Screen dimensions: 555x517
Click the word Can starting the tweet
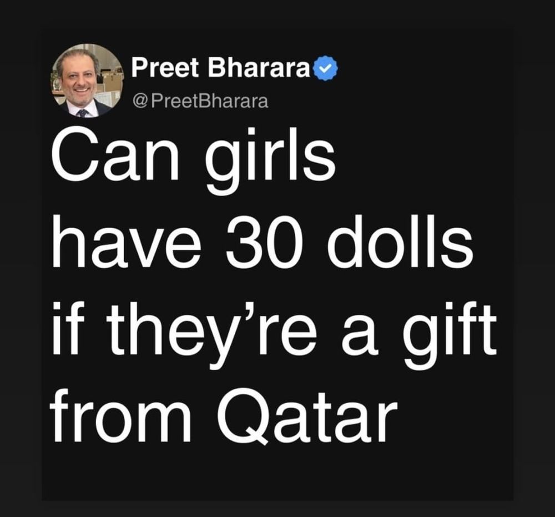(115, 157)
